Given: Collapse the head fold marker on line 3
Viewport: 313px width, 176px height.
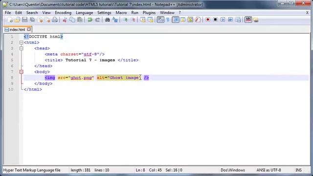Looking at the screenshot, I should pyautogui.click(x=22, y=48).
